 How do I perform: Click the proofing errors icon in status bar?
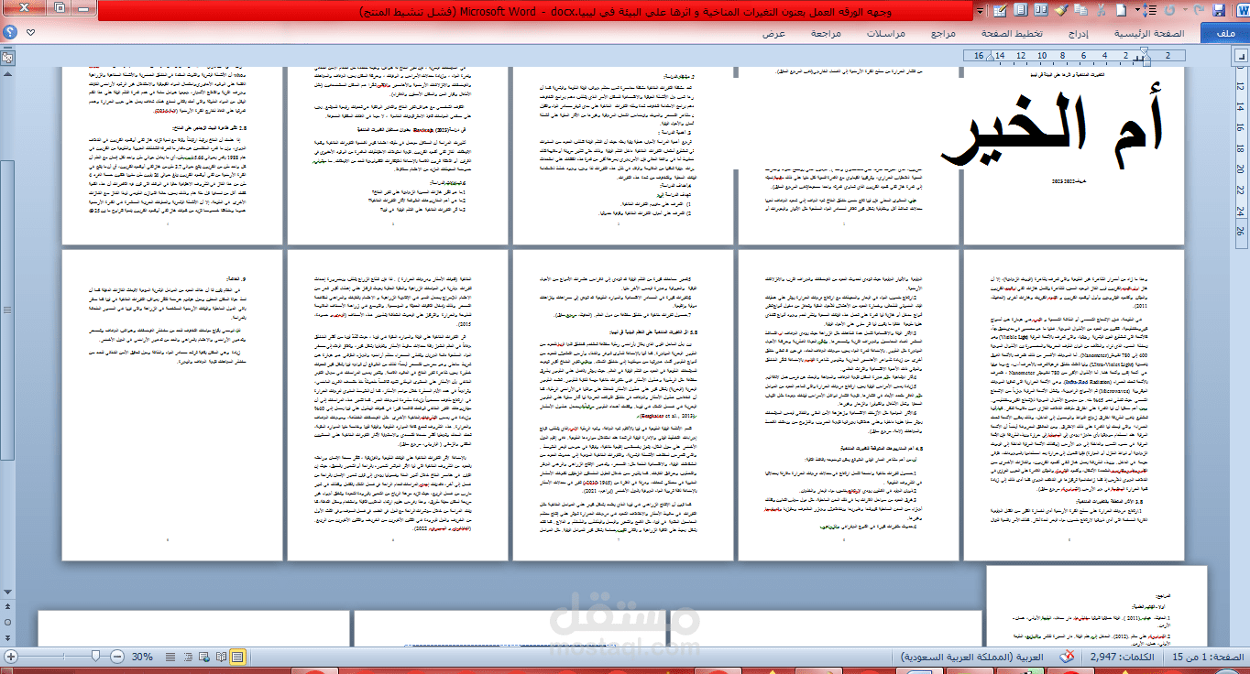click(x=1069, y=657)
